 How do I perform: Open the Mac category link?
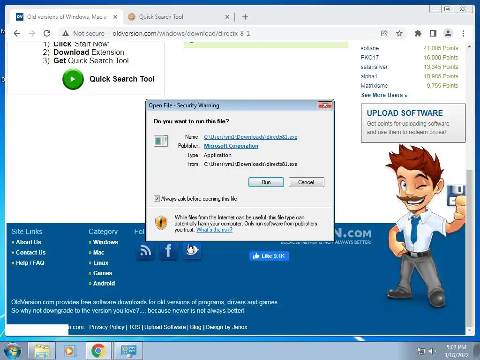(x=98, y=253)
